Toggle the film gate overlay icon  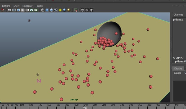pyautogui.click(x=14, y=10)
